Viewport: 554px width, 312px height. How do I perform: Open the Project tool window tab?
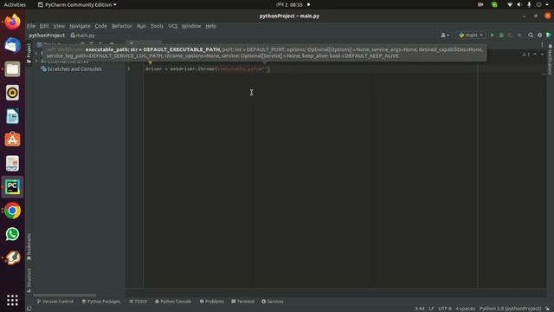pyautogui.click(x=29, y=53)
